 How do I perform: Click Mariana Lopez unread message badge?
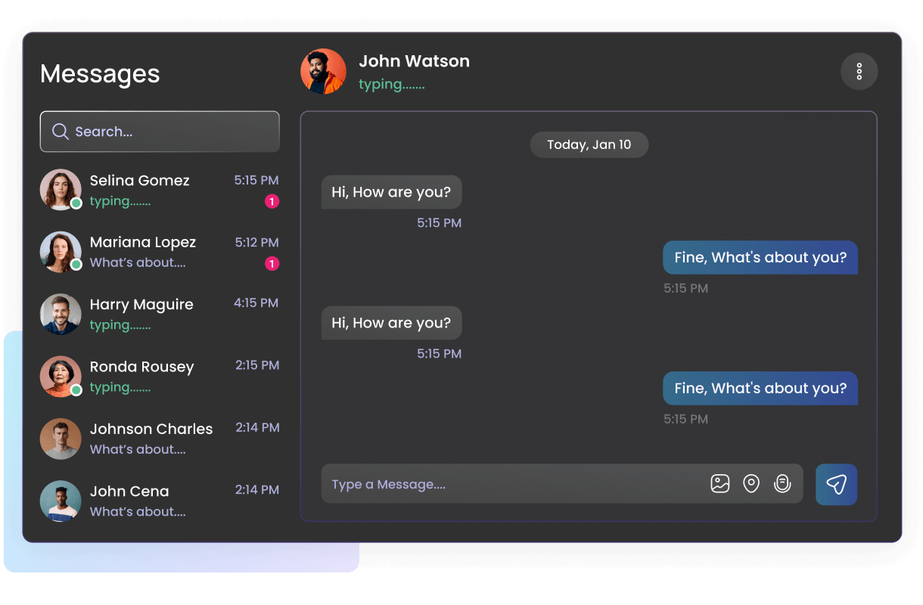tap(272, 263)
